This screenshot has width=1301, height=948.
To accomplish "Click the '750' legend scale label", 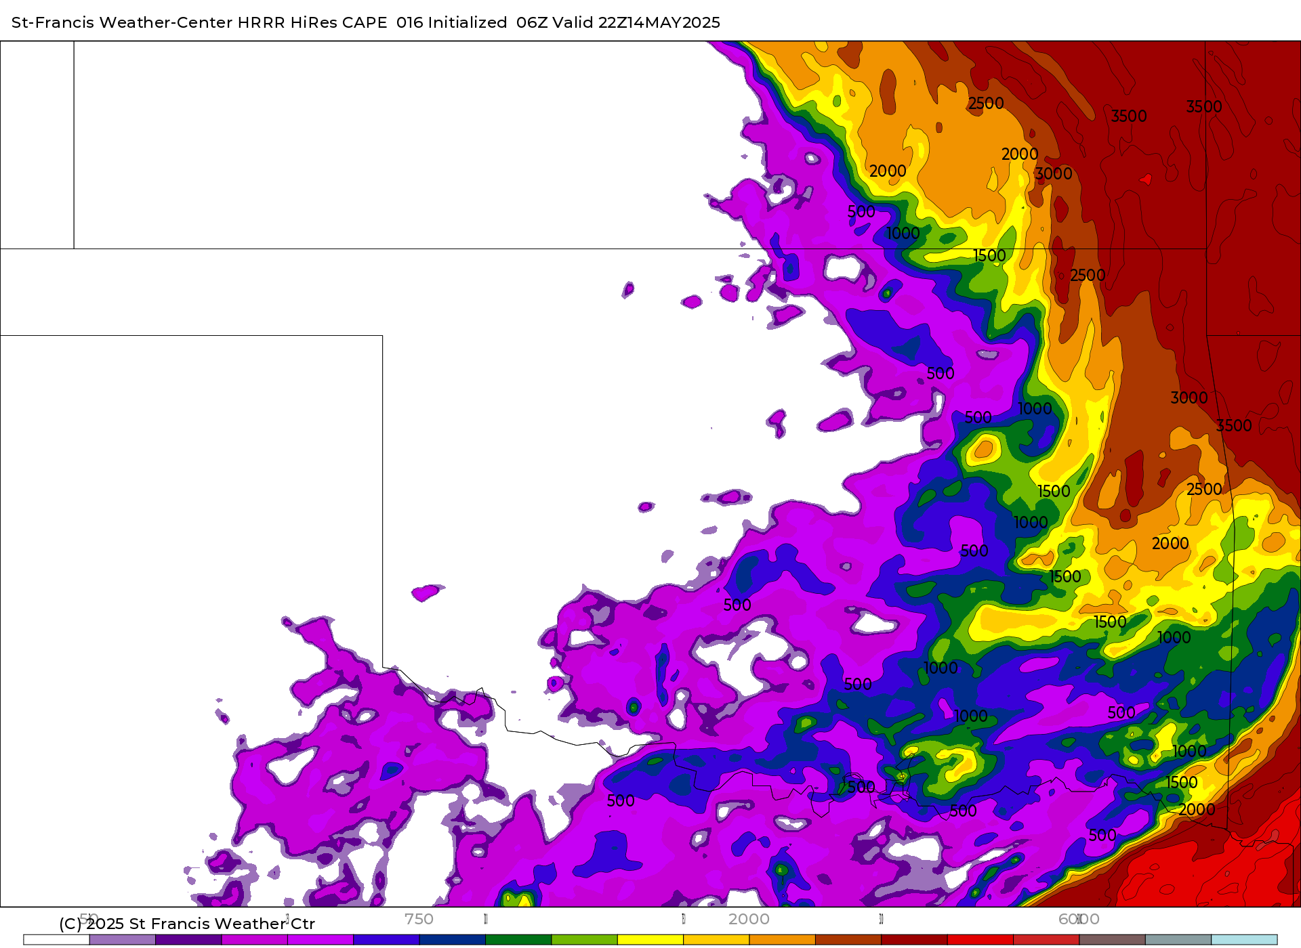I will tap(419, 919).
